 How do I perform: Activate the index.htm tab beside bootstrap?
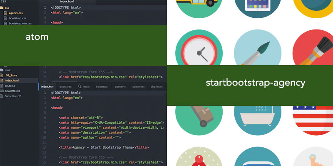47,87
